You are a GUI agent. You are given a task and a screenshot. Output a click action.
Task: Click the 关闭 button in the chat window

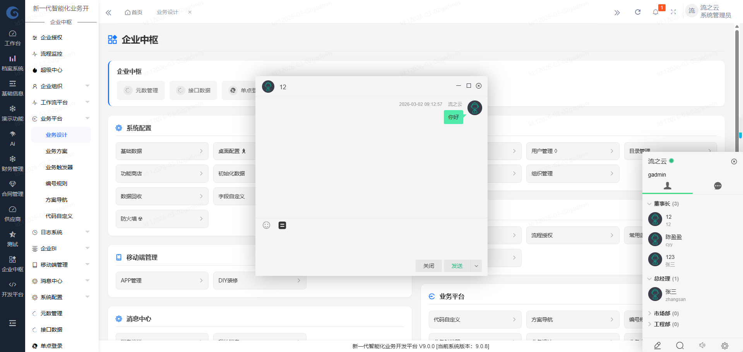(x=428, y=266)
